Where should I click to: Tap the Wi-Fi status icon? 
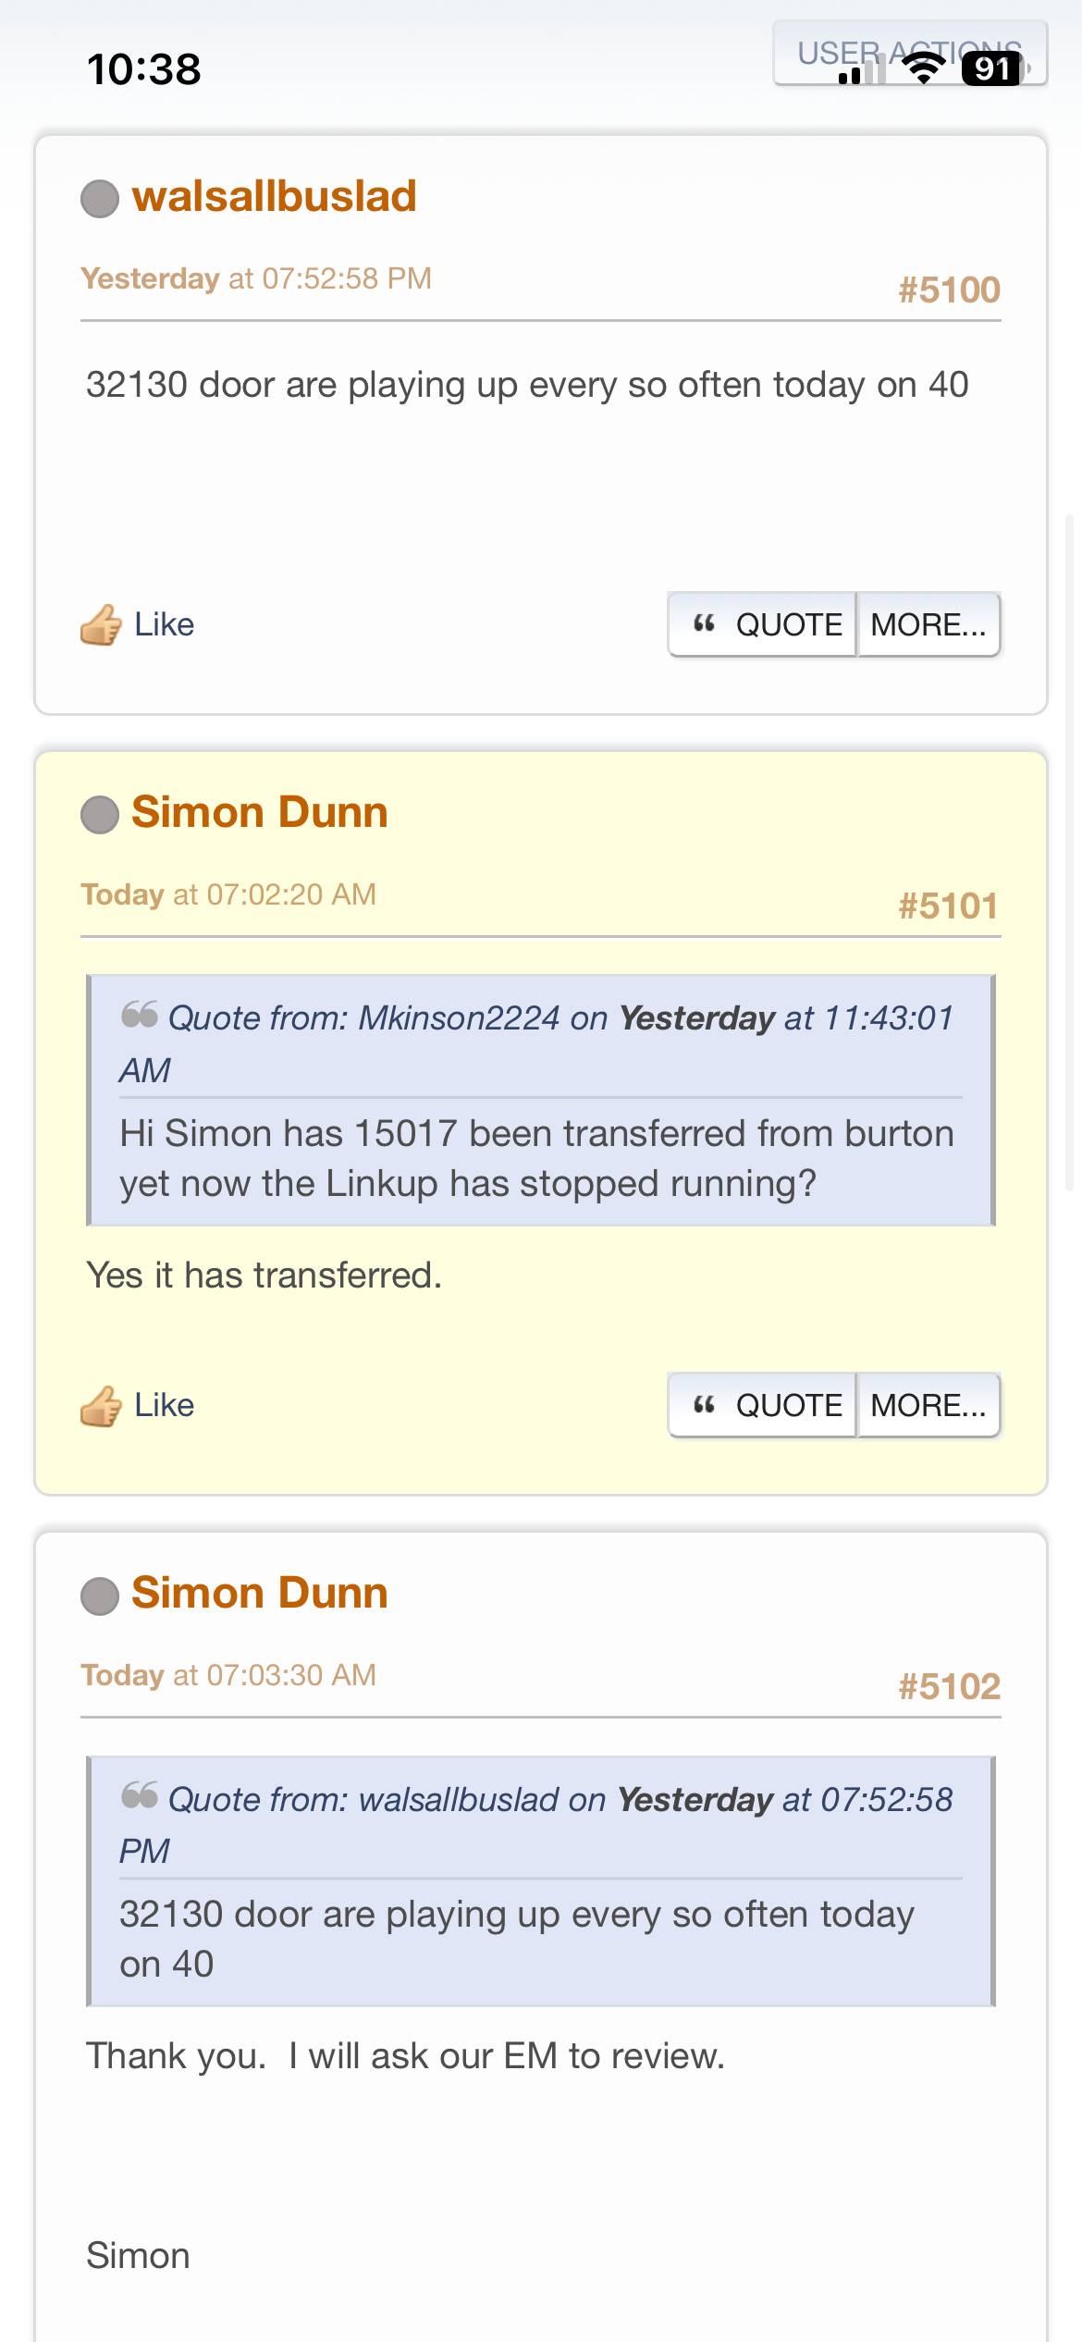(x=923, y=68)
